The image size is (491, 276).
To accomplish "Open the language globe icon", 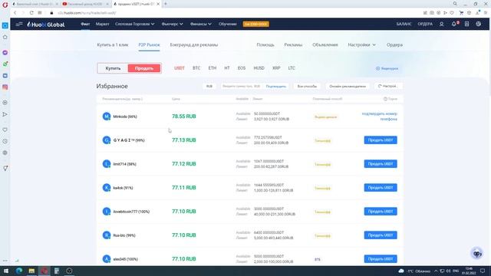I will pos(478,24).
